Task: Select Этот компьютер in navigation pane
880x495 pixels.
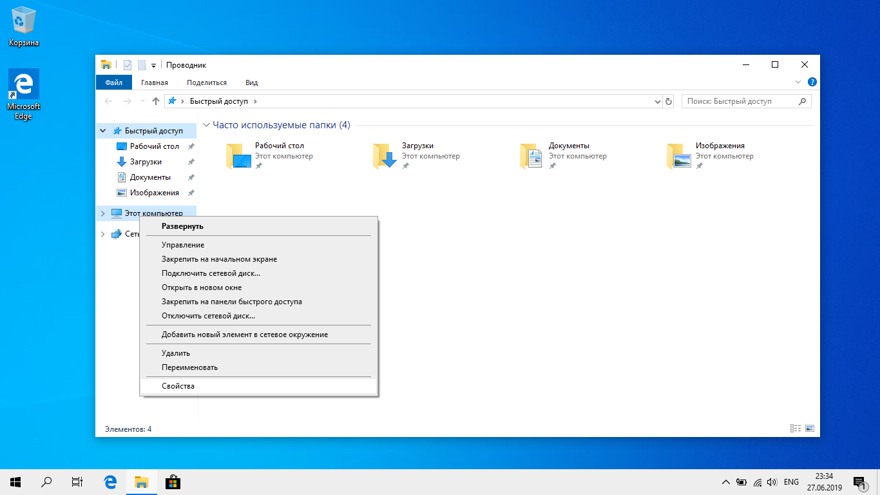Action: 153,213
